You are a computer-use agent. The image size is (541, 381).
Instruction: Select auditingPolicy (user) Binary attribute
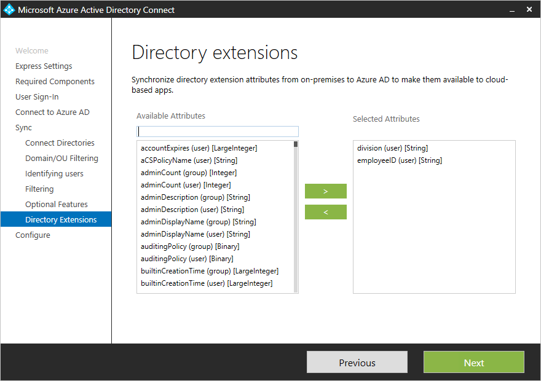click(x=187, y=258)
